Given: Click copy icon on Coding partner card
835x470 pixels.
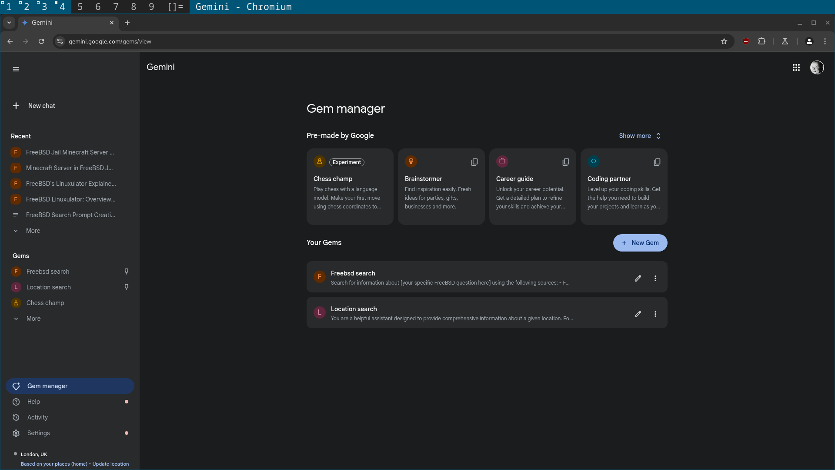Looking at the screenshot, I should [x=657, y=162].
